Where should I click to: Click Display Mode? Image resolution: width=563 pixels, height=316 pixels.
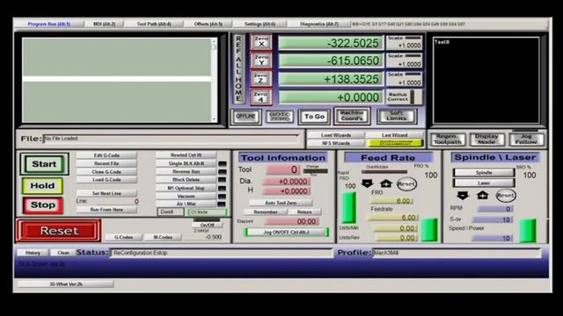(486, 139)
